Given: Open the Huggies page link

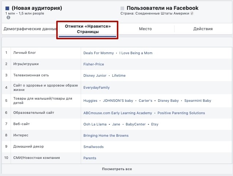Looking at the screenshot, I should pyautogui.click(x=90, y=101).
